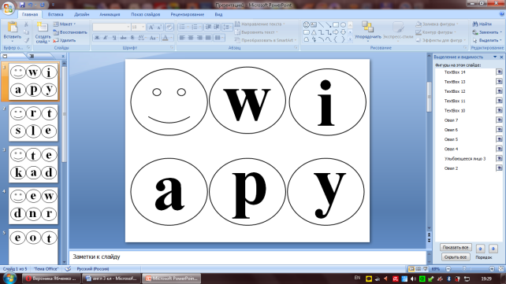Click the Increase font size icon
This screenshot has width=506, height=284.
[151, 28]
